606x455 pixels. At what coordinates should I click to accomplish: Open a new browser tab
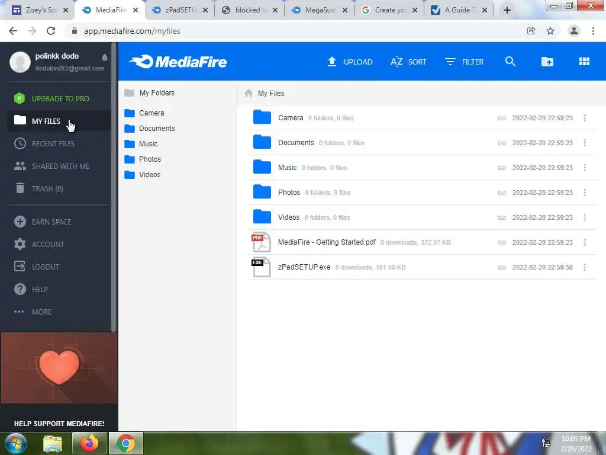point(507,10)
